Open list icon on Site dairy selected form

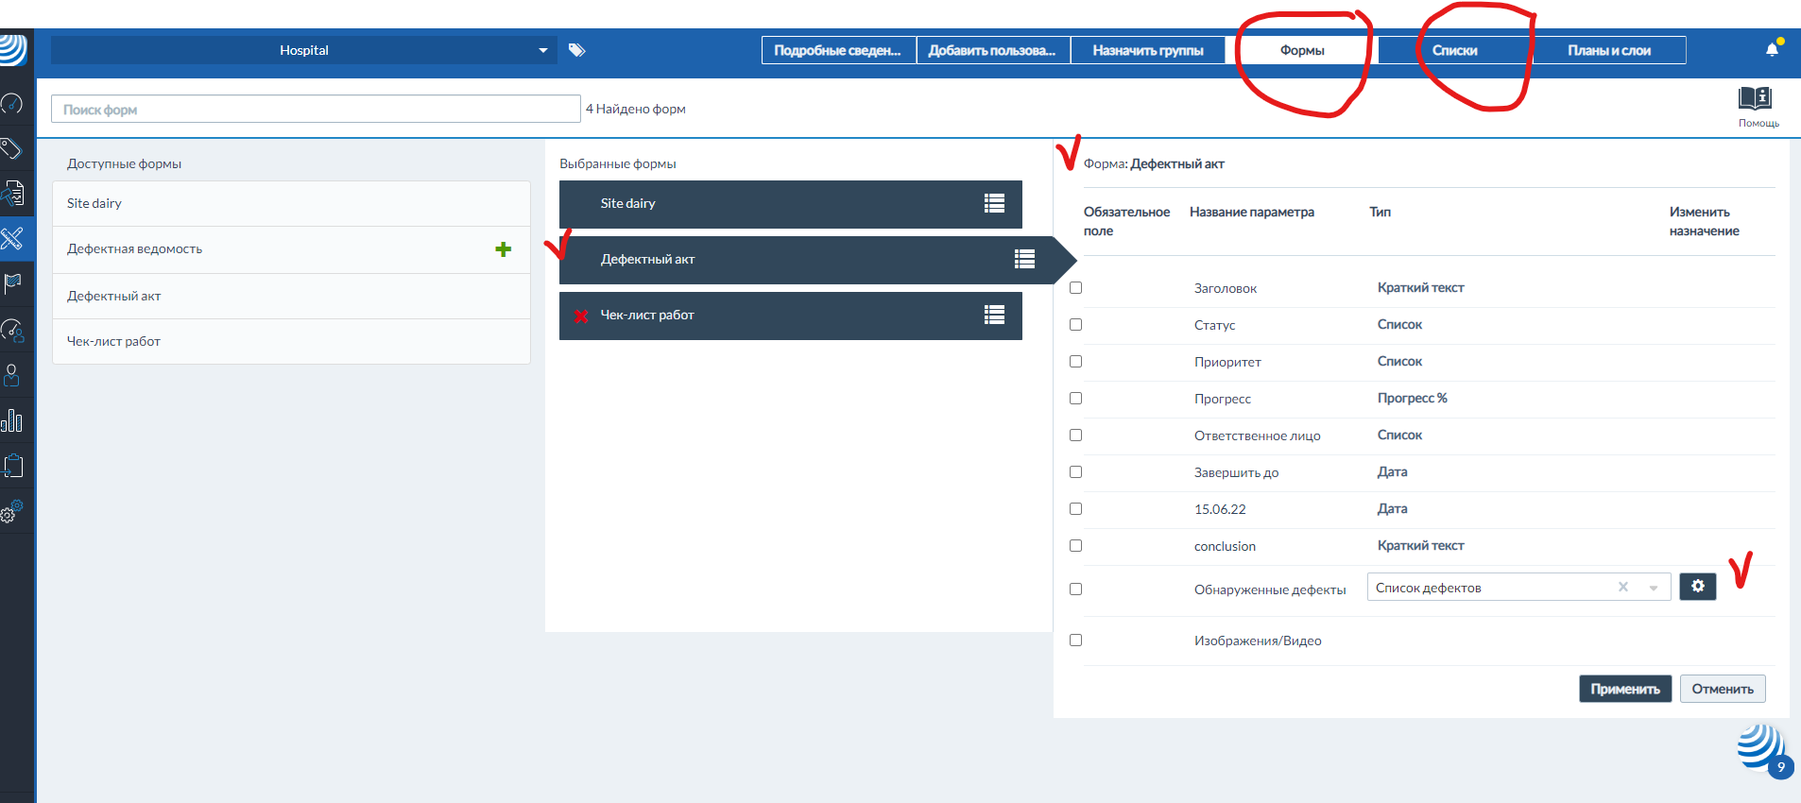(994, 203)
